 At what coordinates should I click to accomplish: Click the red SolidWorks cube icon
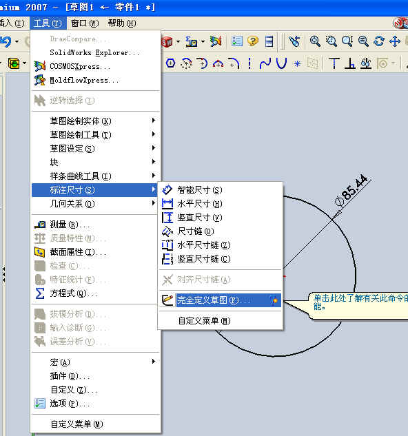[x=167, y=42]
